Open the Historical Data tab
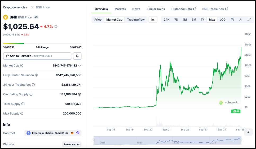Image resolution: width=256 pixels, height=149 pixels. point(184,9)
